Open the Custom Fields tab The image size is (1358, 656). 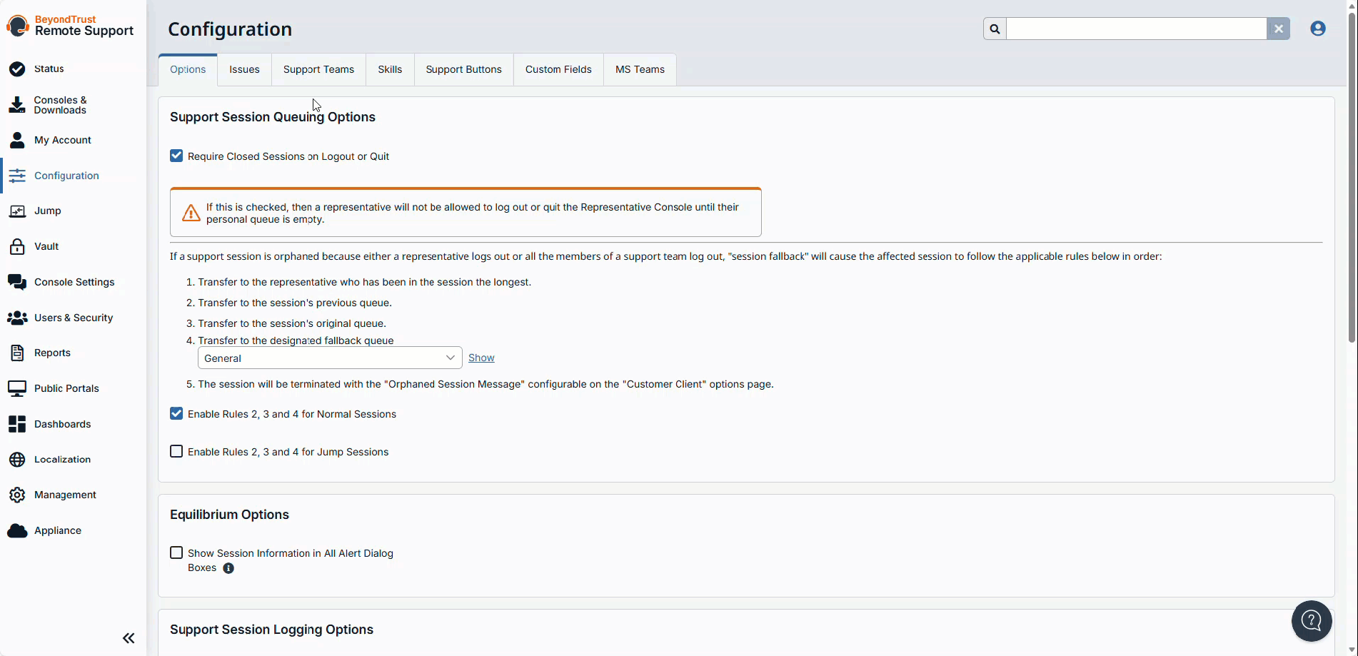[x=558, y=69]
